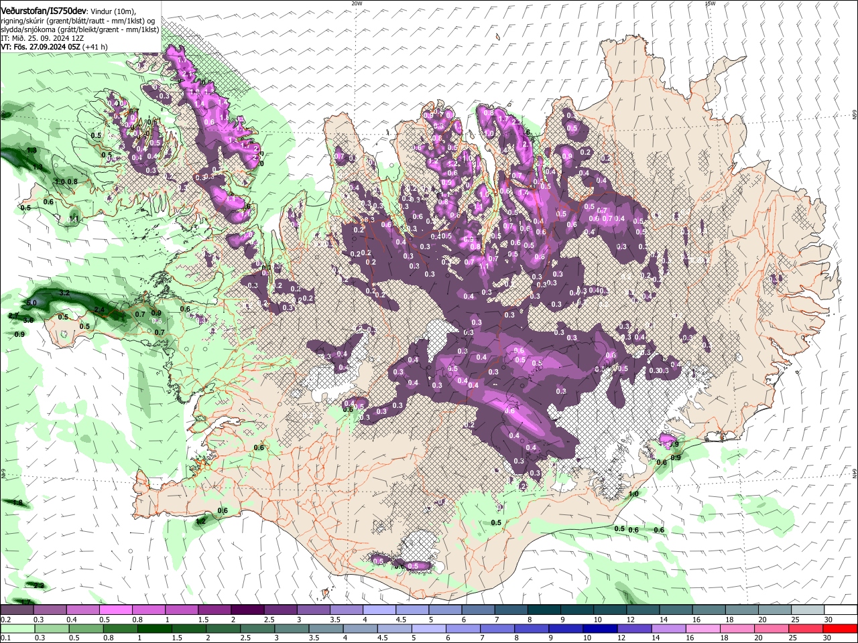858x643 pixels.
Task: Select the 1.5 magenta-purple snow legend swatch
Action: (214, 610)
